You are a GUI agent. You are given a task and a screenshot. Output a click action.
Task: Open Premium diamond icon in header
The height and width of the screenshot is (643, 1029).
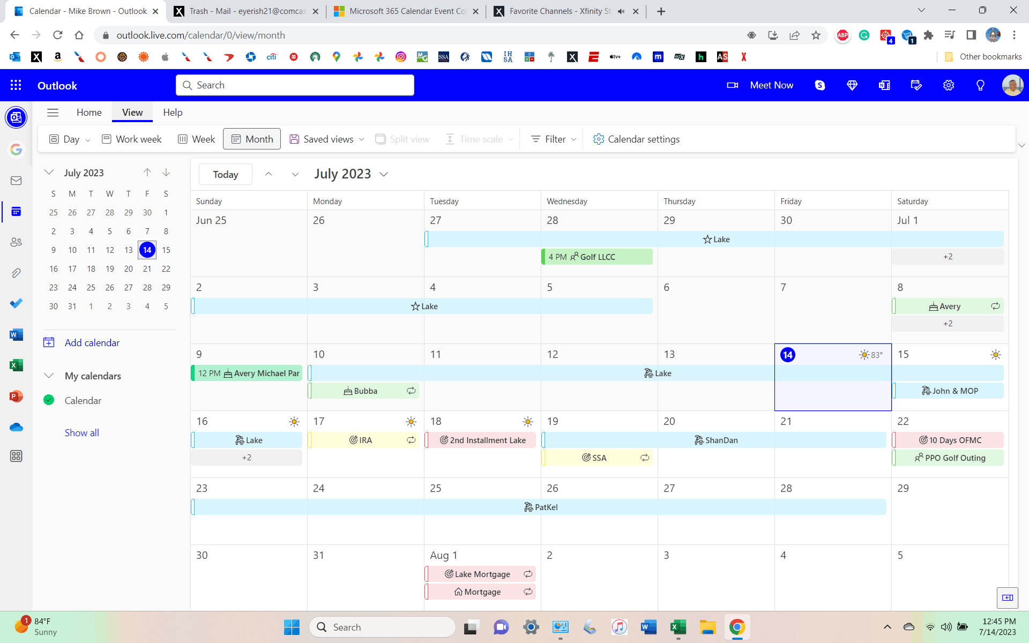852,85
